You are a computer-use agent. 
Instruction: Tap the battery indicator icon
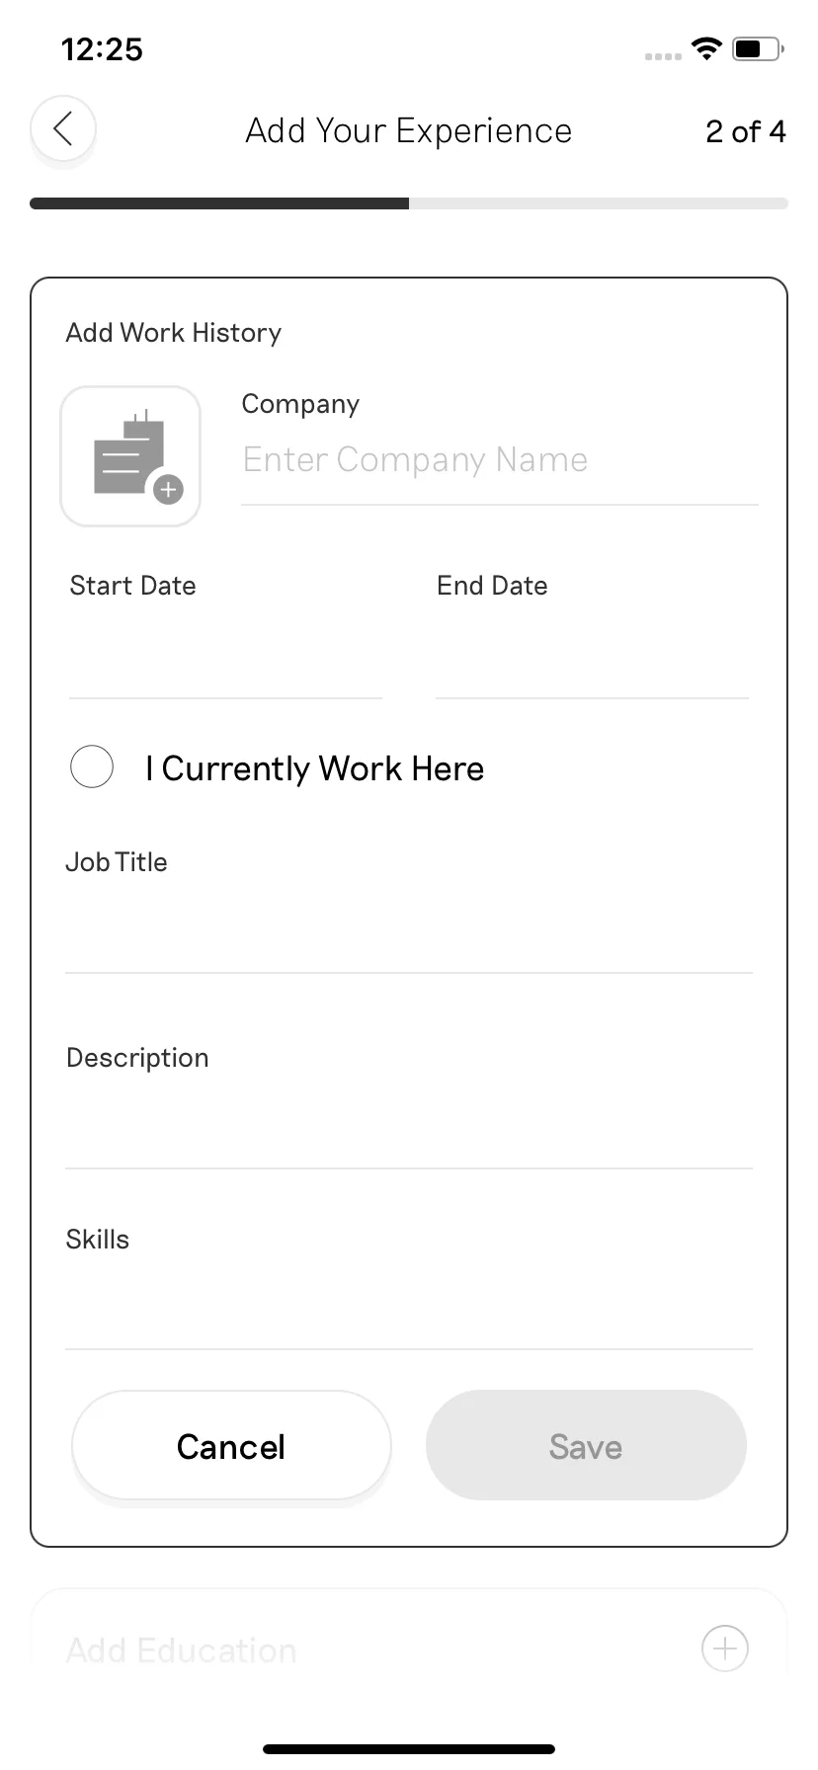point(758,48)
